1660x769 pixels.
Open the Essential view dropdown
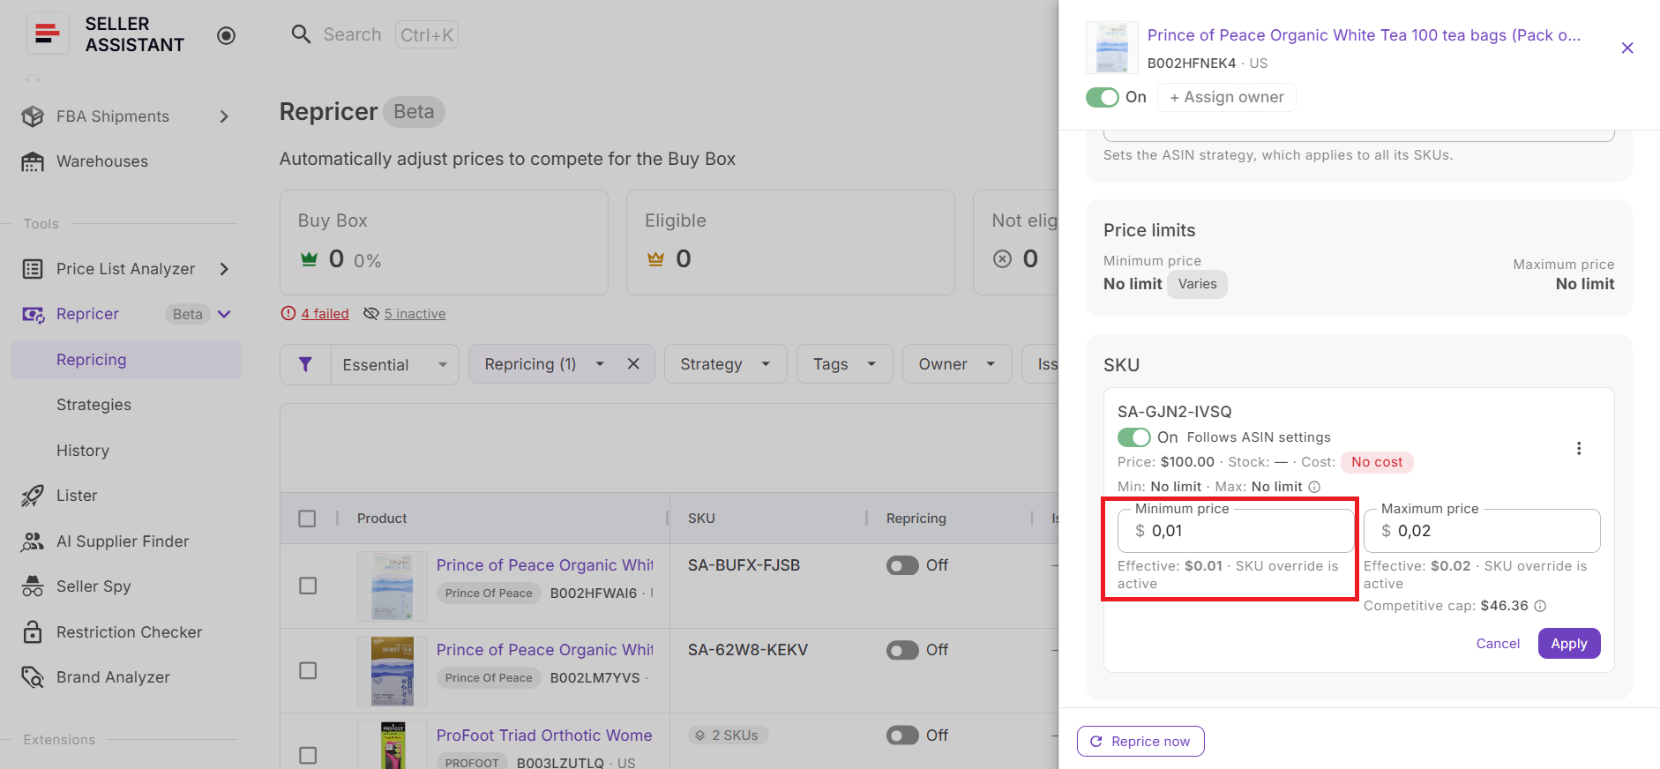coord(395,364)
